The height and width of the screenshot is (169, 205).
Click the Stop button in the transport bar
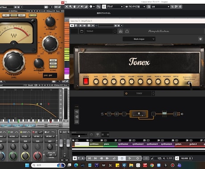pos(122,158)
